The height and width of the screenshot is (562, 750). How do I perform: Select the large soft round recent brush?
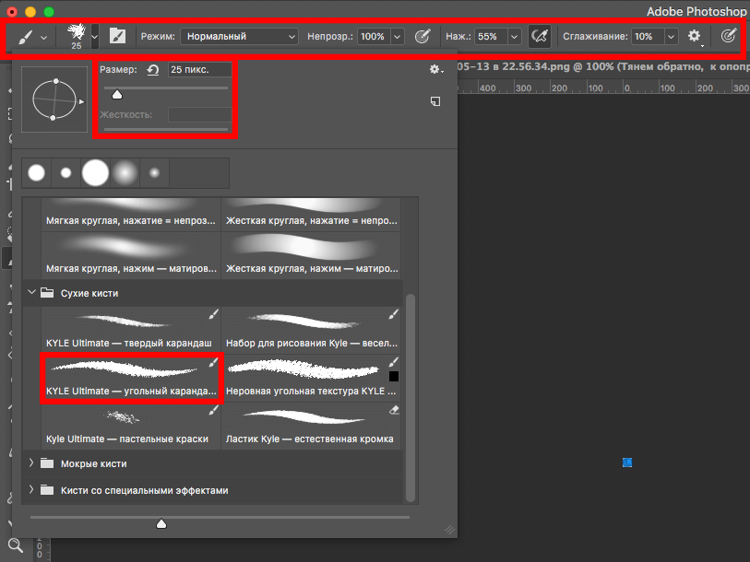(x=125, y=173)
